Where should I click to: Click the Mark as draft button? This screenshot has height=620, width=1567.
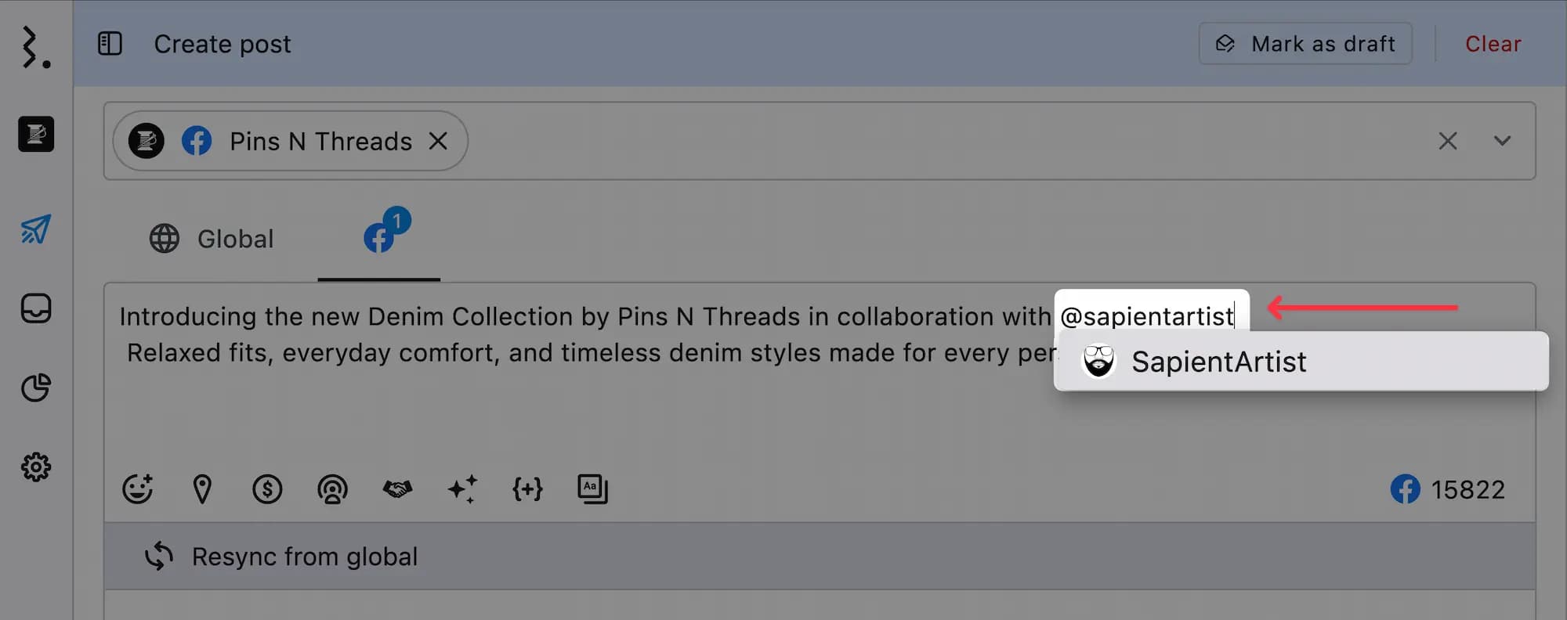click(x=1305, y=44)
